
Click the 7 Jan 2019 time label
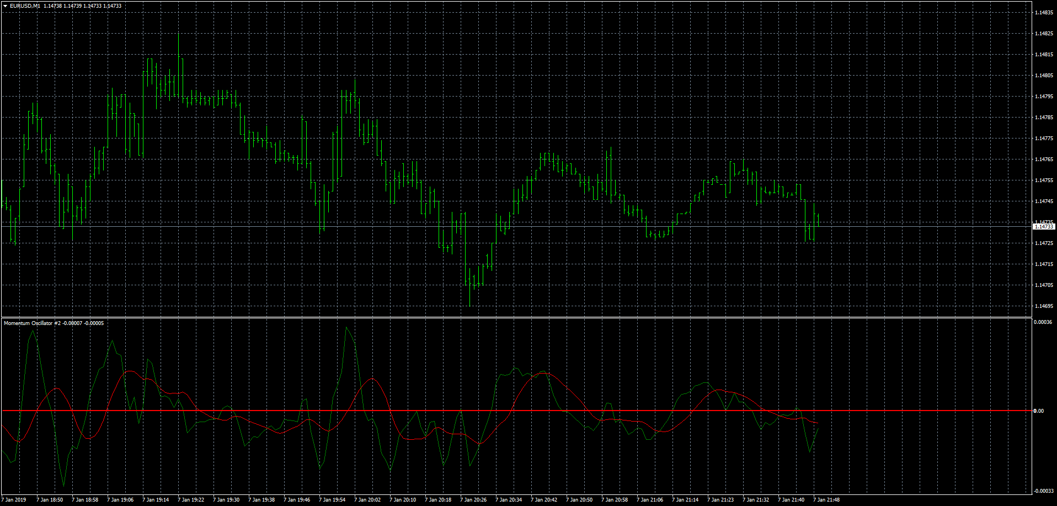pos(14,500)
